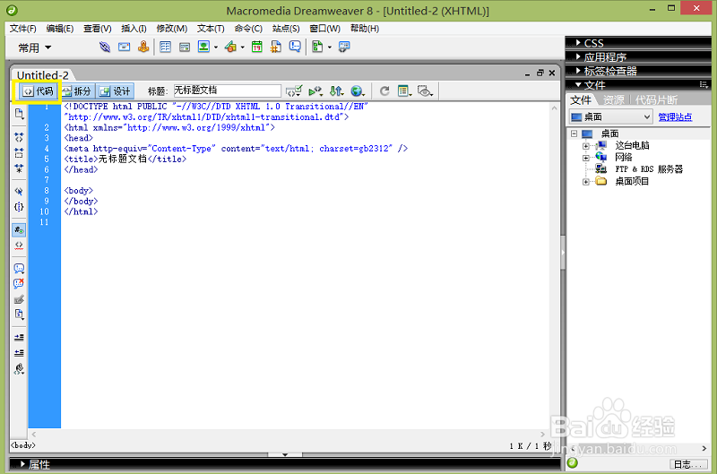Open the 常用 insert category dropdown

34,47
